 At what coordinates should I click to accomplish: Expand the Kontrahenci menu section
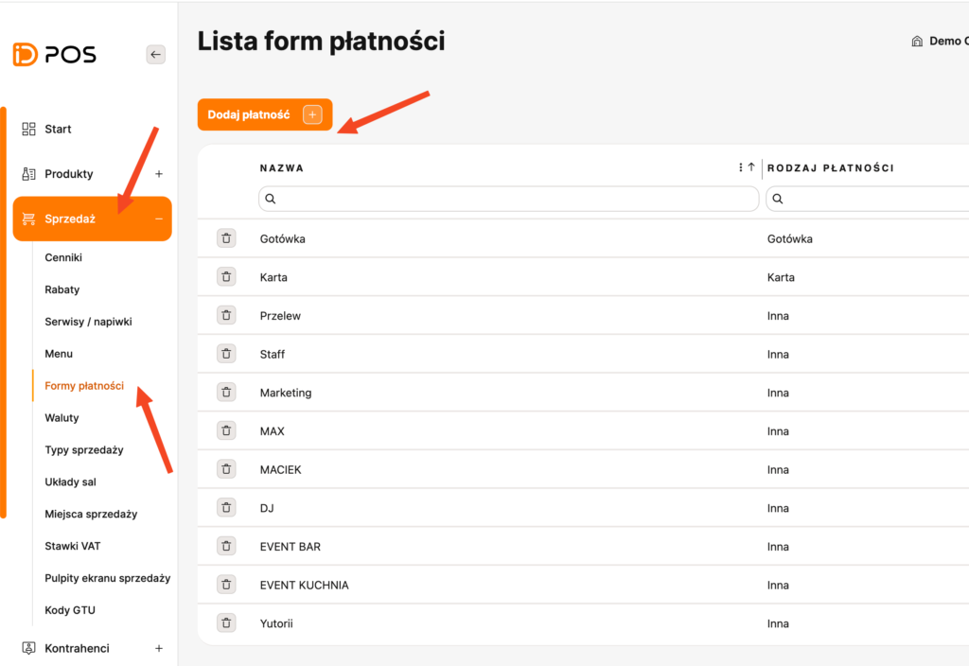159,648
